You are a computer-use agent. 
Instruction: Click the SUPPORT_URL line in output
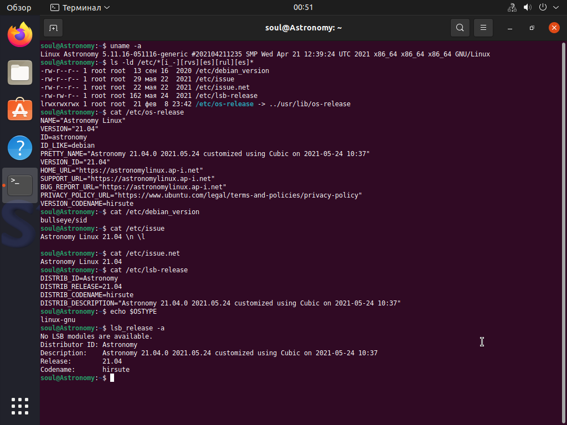coord(127,179)
